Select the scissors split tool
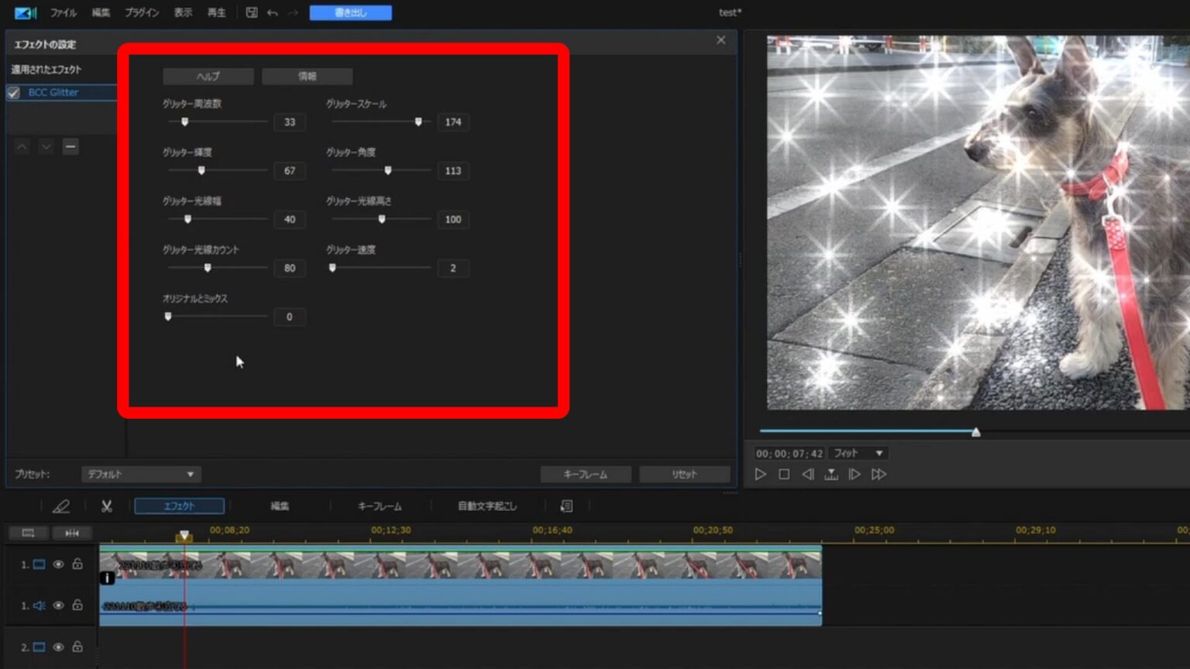This screenshot has width=1190, height=669. (107, 506)
